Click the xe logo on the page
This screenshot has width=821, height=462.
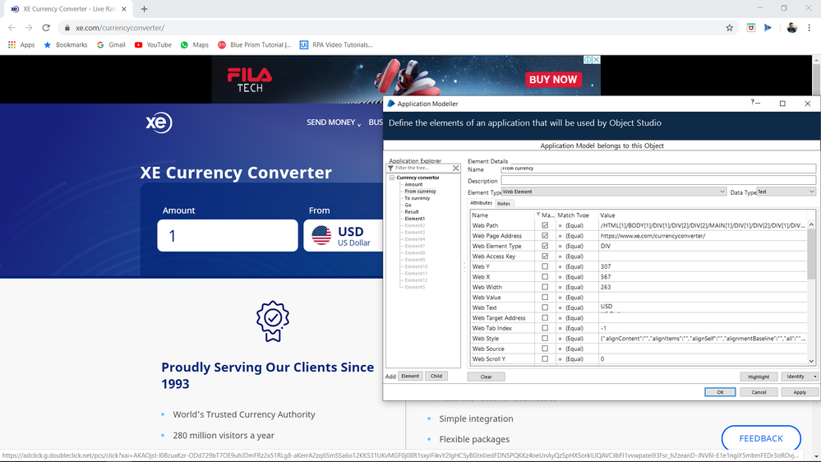point(159,122)
